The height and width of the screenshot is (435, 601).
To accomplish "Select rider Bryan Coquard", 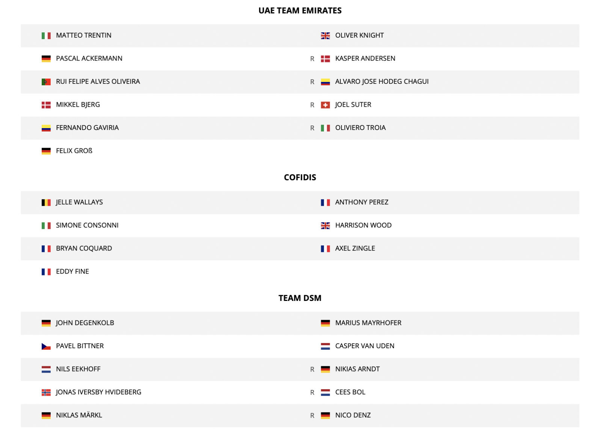I will point(84,248).
